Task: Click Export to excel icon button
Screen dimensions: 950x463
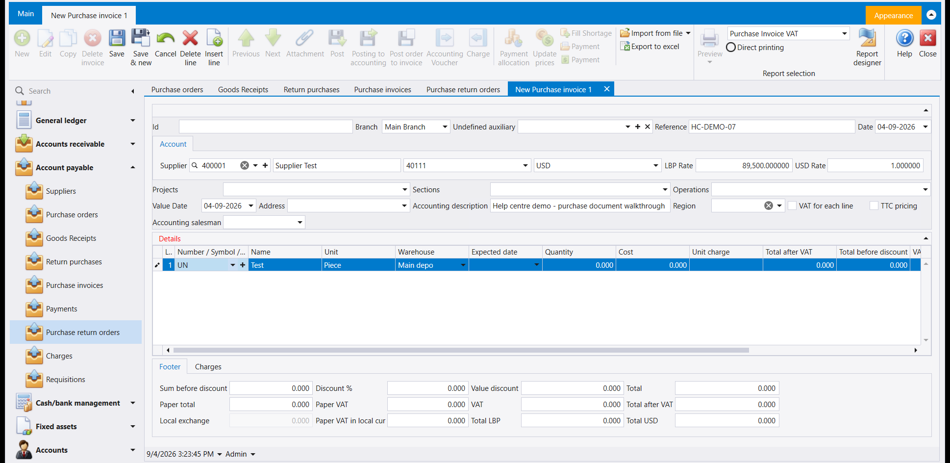Action: 650,47
